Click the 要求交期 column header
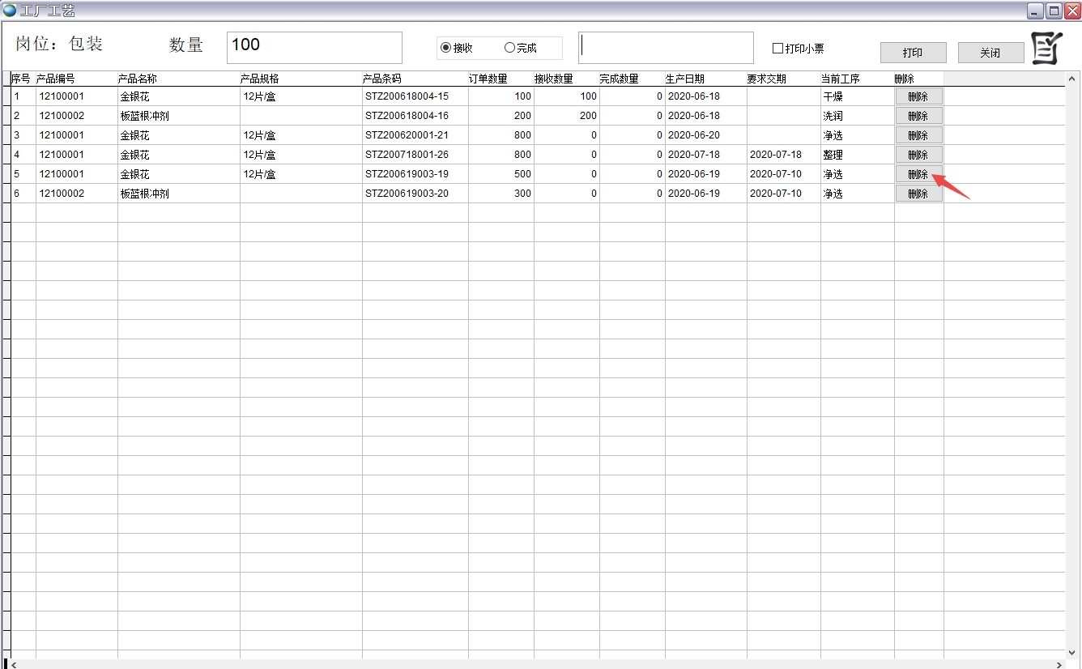 pos(766,79)
